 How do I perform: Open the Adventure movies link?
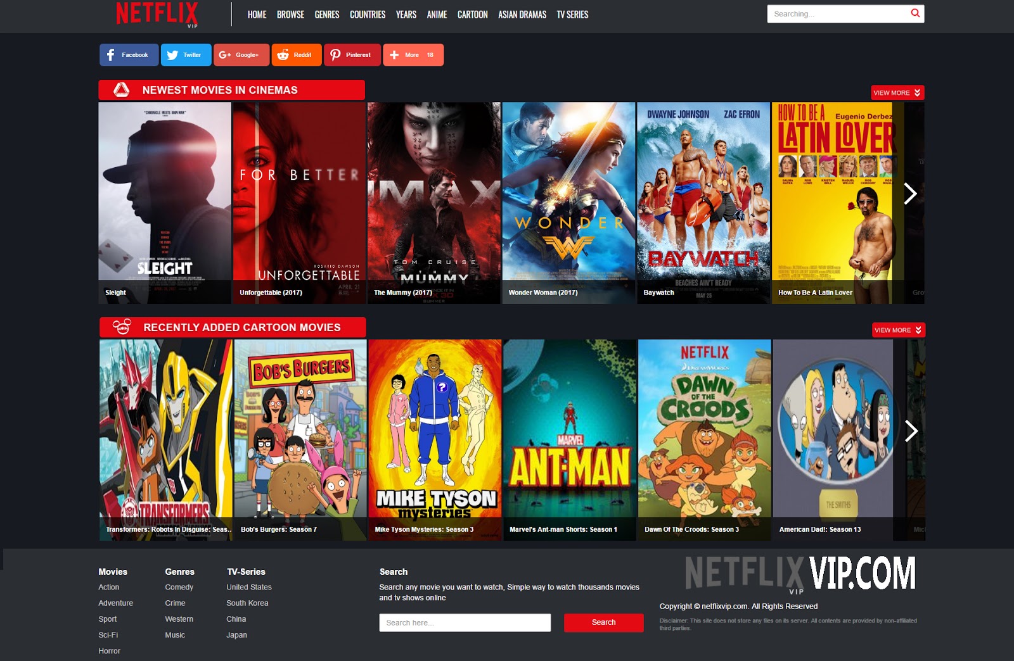click(115, 603)
